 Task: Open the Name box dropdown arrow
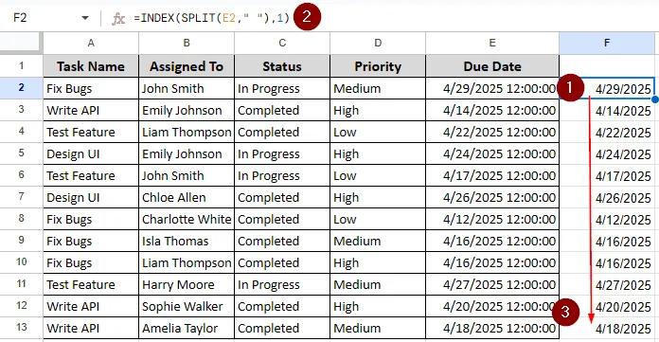tap(85, 18)
